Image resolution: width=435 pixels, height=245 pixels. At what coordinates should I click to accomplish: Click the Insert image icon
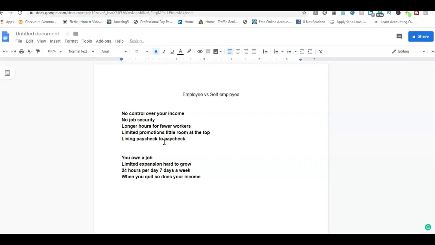pos(216,51)
